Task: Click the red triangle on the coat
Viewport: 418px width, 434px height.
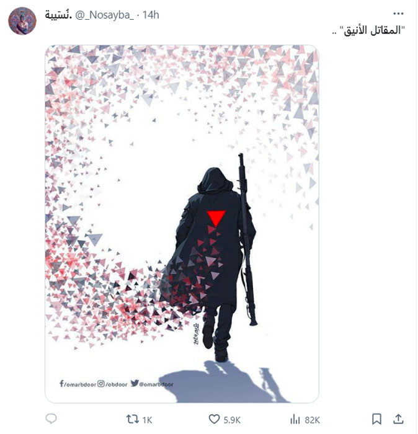Action: click(216, 218)
